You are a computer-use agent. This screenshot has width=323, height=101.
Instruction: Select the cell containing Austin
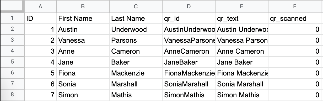[83, 29]
